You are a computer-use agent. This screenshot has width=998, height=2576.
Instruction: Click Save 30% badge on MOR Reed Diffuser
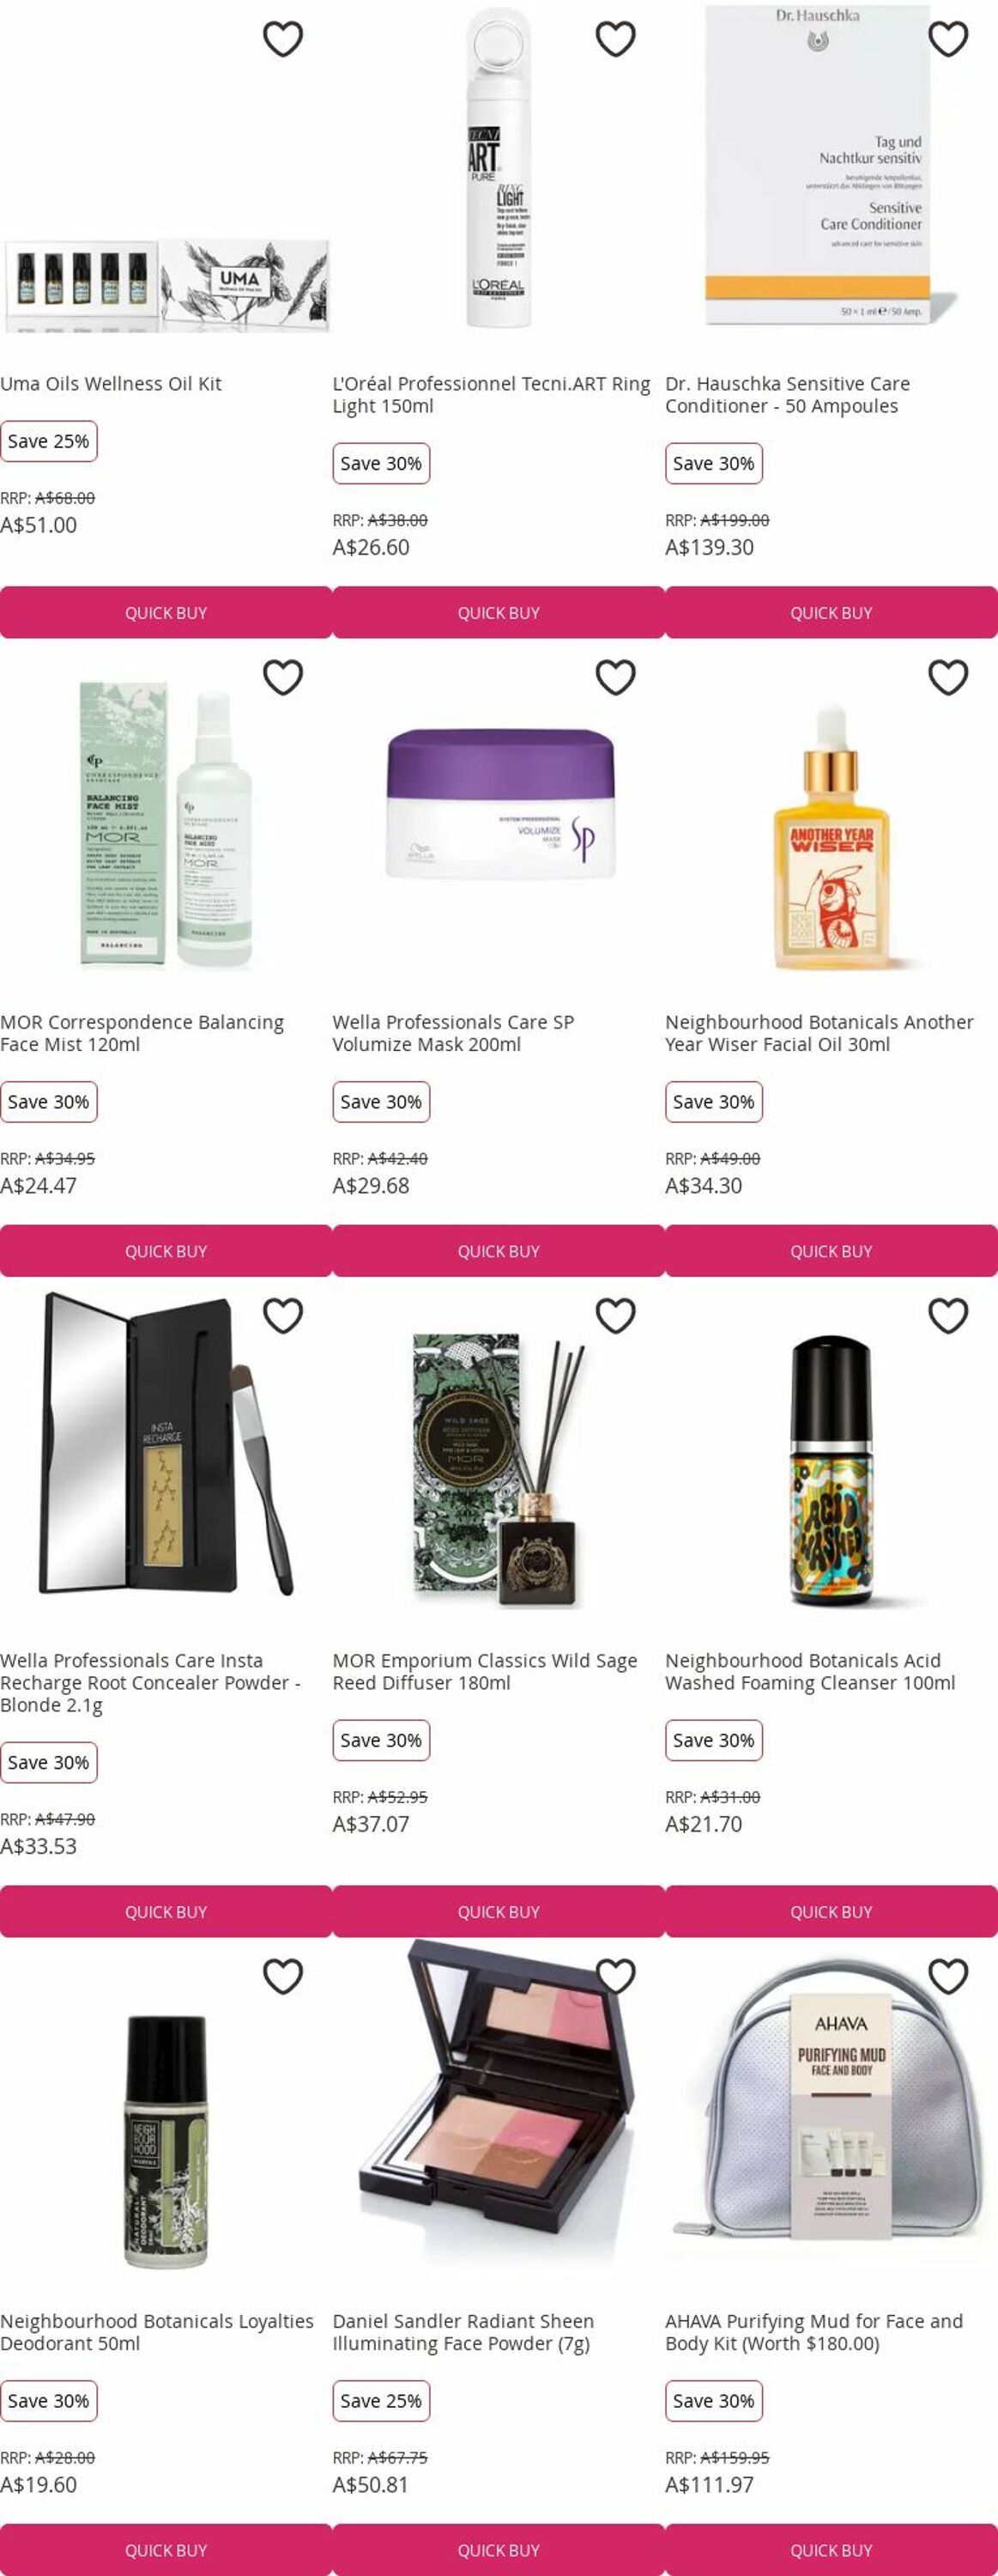pyautogui.click(x=381, y=1739)
